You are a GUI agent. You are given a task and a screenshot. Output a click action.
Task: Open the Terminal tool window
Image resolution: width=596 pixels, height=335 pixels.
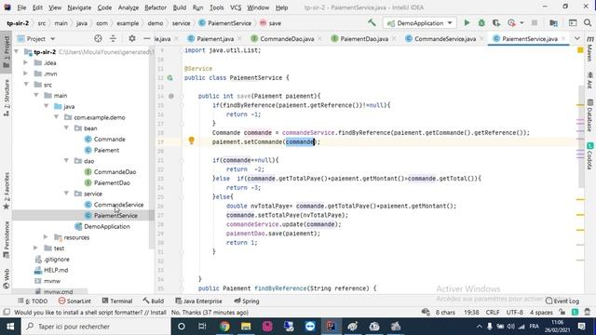(117, 301)
